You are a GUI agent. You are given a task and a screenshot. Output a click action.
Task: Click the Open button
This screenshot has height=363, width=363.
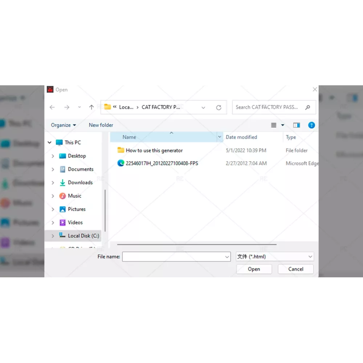pos(254,269)
